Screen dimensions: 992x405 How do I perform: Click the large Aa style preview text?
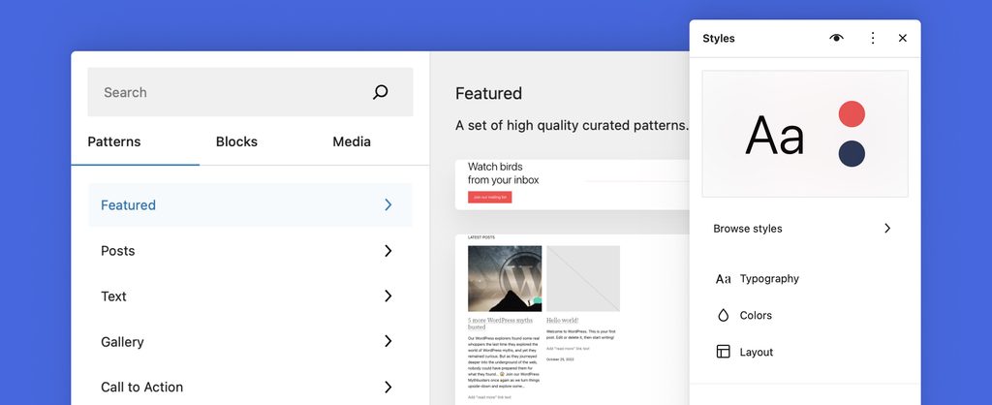point(774,136)
